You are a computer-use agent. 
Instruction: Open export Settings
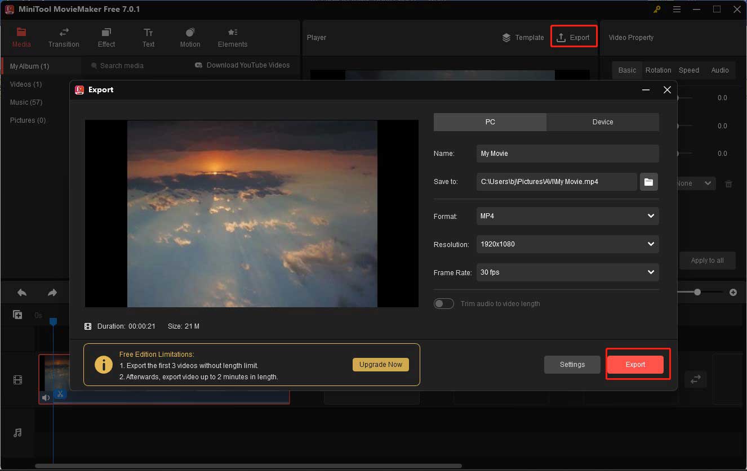tap(572, 364)
